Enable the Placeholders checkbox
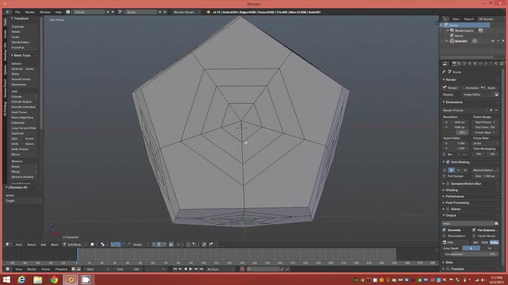 444,236
